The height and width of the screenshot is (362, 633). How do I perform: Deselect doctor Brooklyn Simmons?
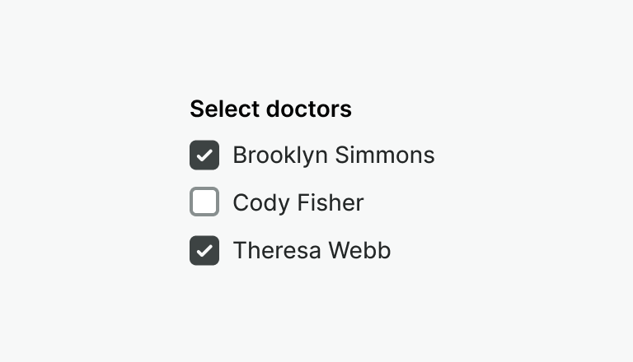pos(204,155)
